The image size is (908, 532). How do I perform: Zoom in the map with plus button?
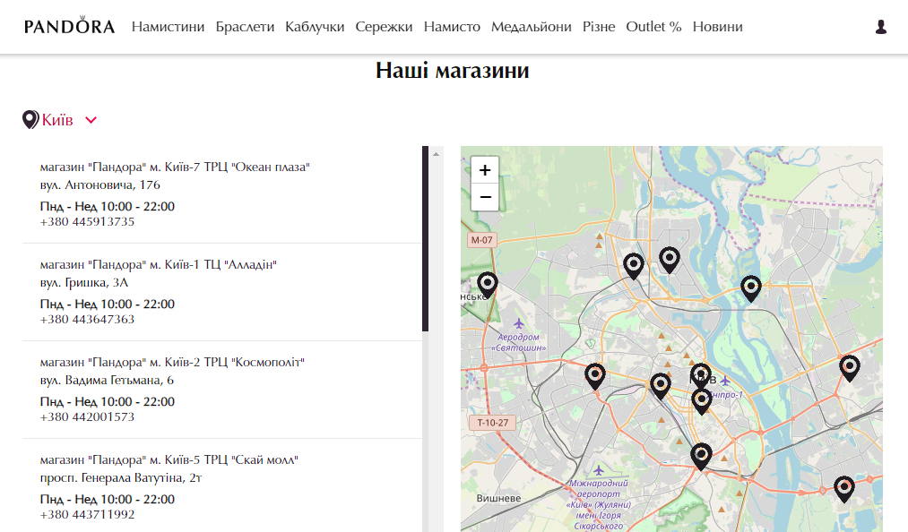pyautogui.click(x=485, y=170)
